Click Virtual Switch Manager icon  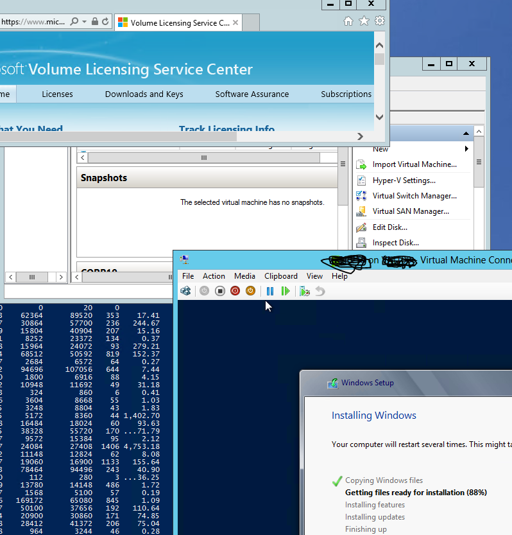[361, 196]
